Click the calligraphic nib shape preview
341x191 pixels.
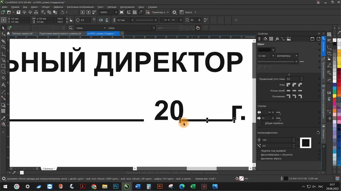(306, 143)
